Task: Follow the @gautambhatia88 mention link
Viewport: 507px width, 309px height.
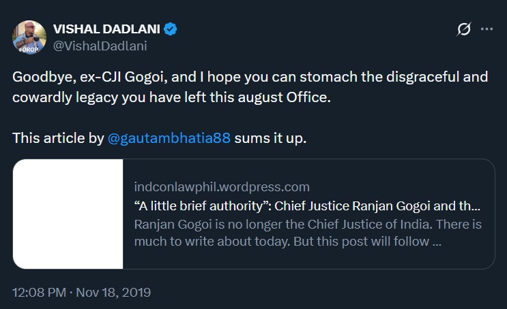Action: [x=171, y=137]
